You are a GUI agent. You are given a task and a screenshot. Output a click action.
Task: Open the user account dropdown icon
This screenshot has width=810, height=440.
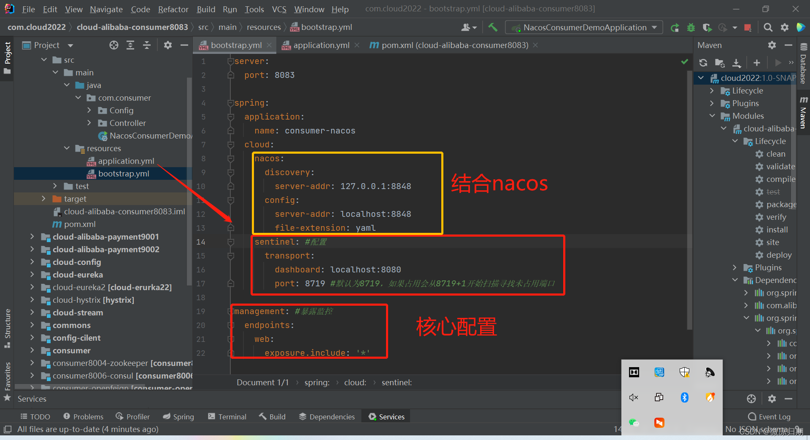pos(469,27)
